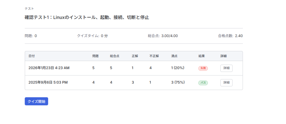The image size is (286, 124).
Task: Click the テスト label above the title
Action: pyautogui.click(x=29, y=9)
